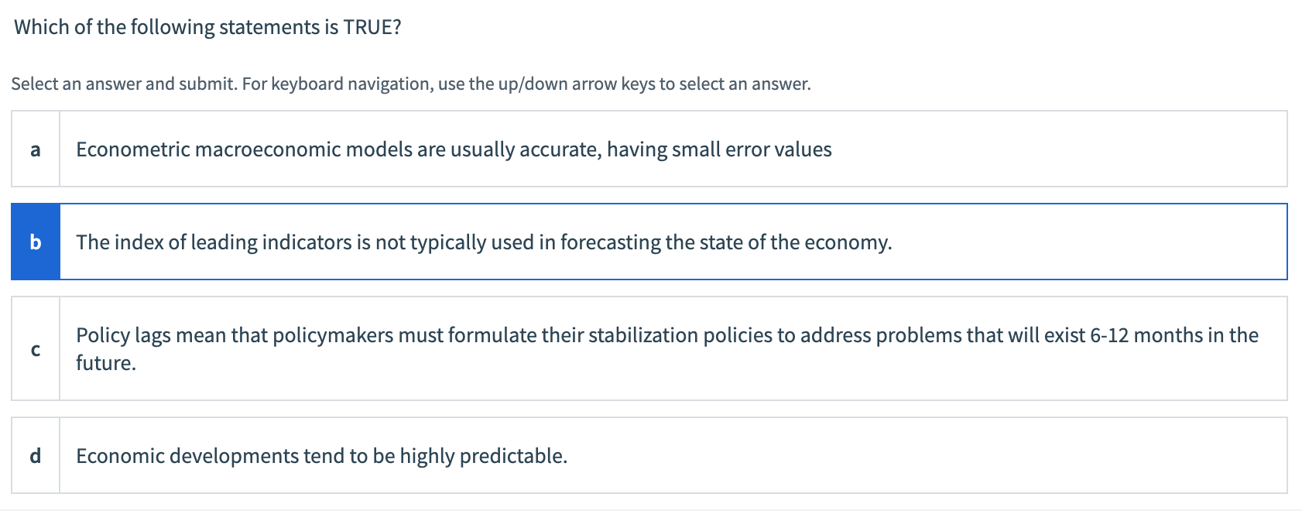
Task: Select the letter d answer box
Action: click(x=36, y=456)
